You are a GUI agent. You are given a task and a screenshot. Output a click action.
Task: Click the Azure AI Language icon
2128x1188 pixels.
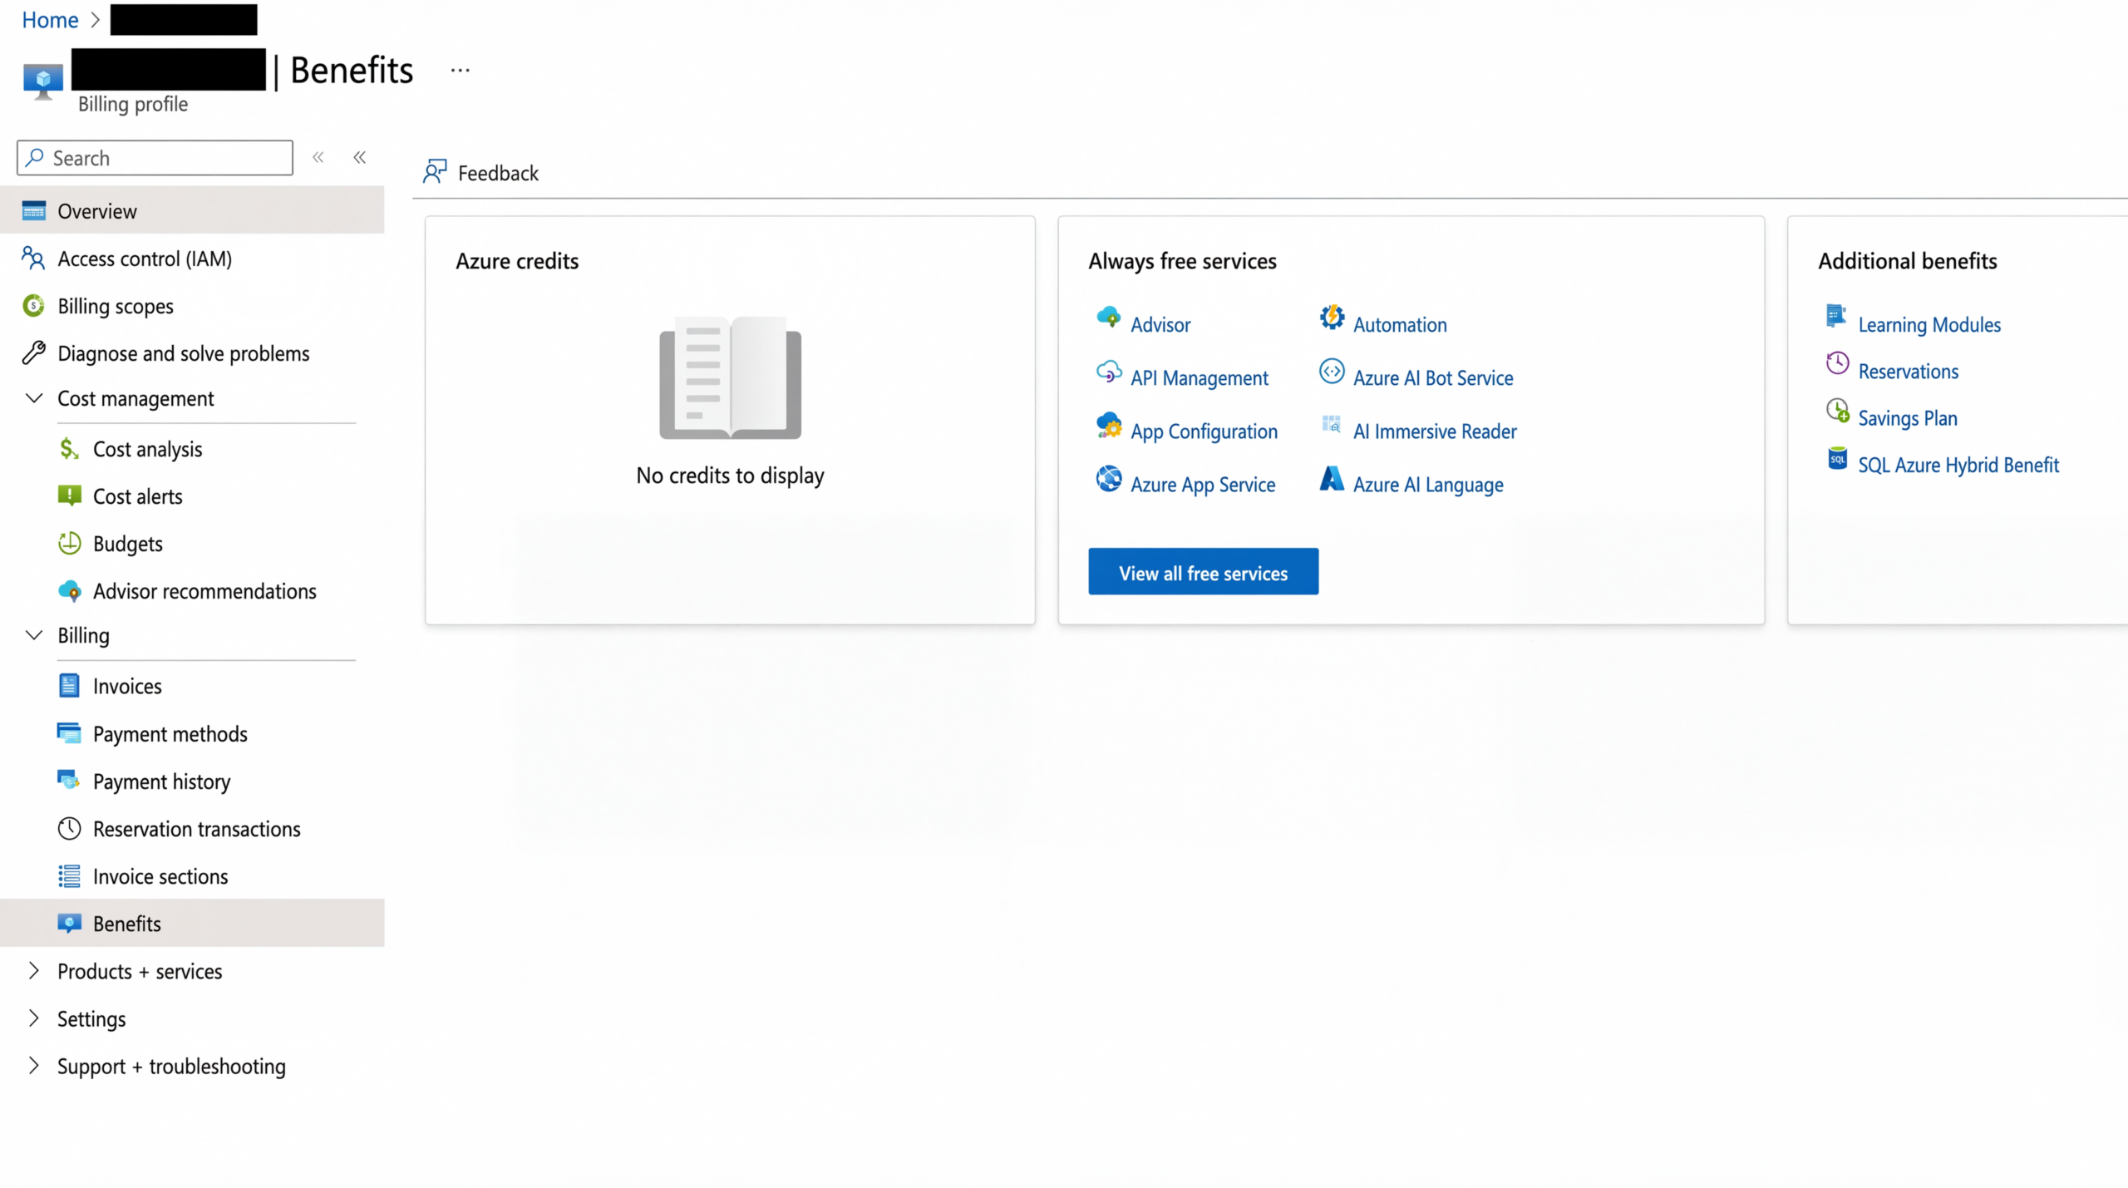1332,479
